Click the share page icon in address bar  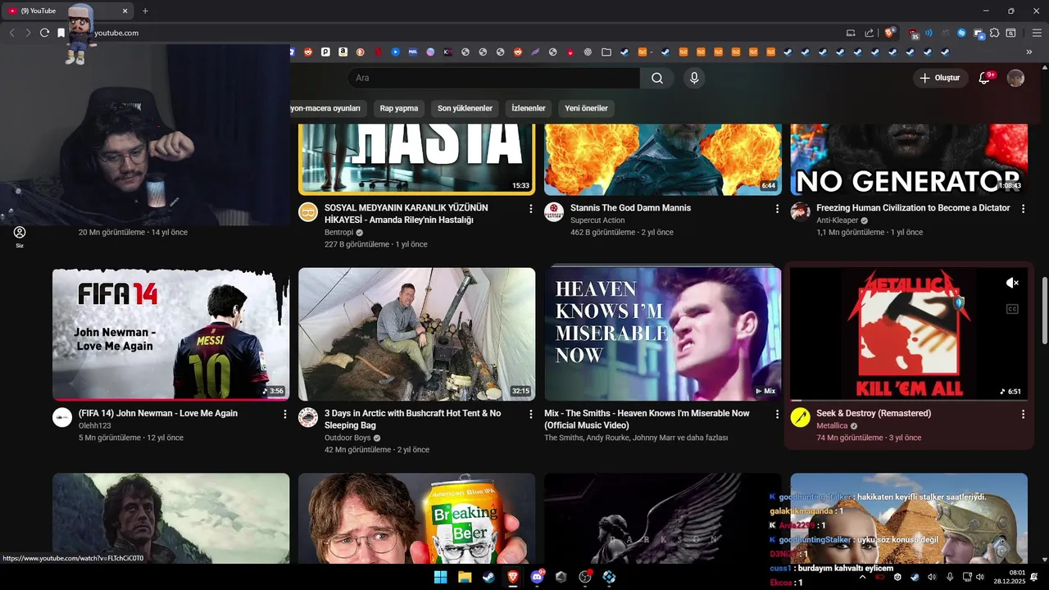tap(870, 33)
